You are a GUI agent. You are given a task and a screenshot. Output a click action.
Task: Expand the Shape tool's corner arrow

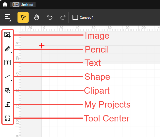click(x=11, y=80)
